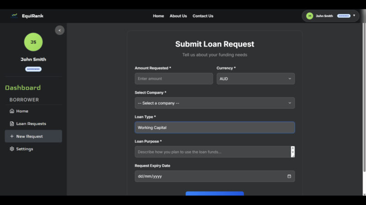Click the Settings gear icon
This screenshot has height=205, width=366.
pos(12,149)
